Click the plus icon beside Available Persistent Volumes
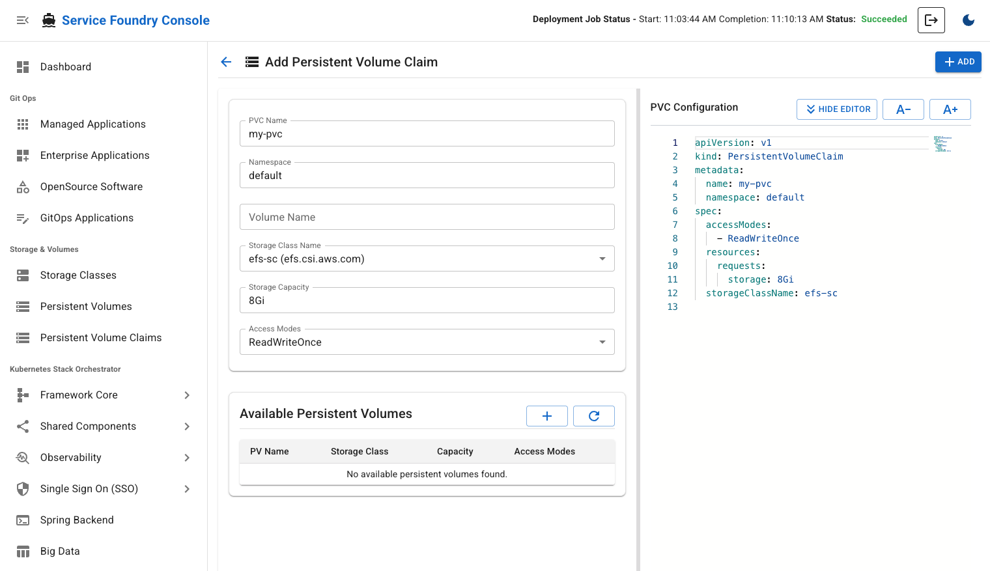The image size is (990, 571). pyautogui.click(x=546, y=415)
